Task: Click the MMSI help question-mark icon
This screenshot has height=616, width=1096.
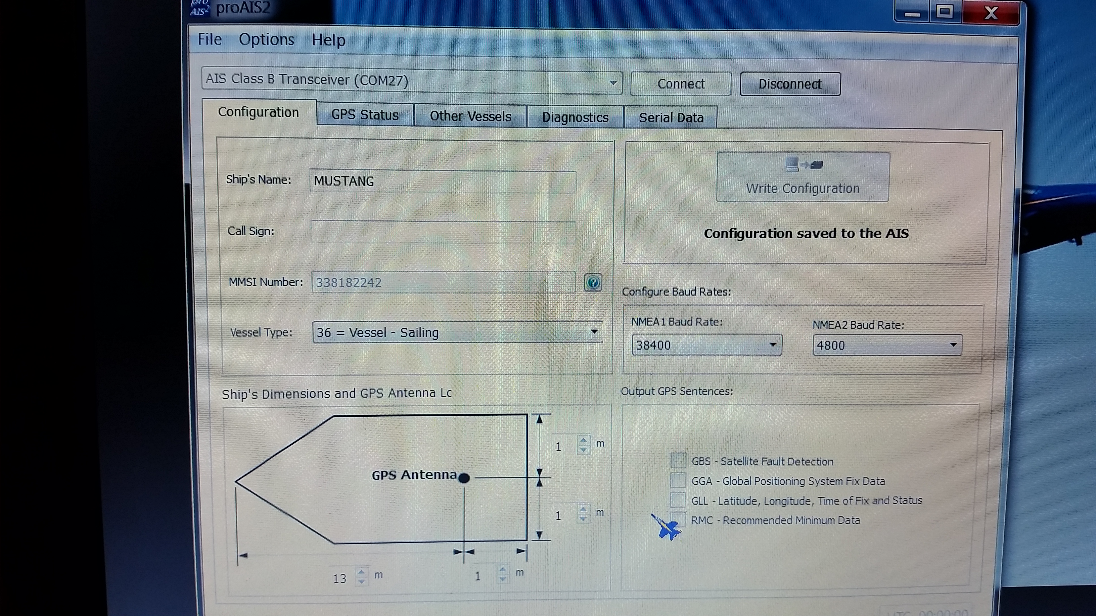Action: tap(593, 283)
